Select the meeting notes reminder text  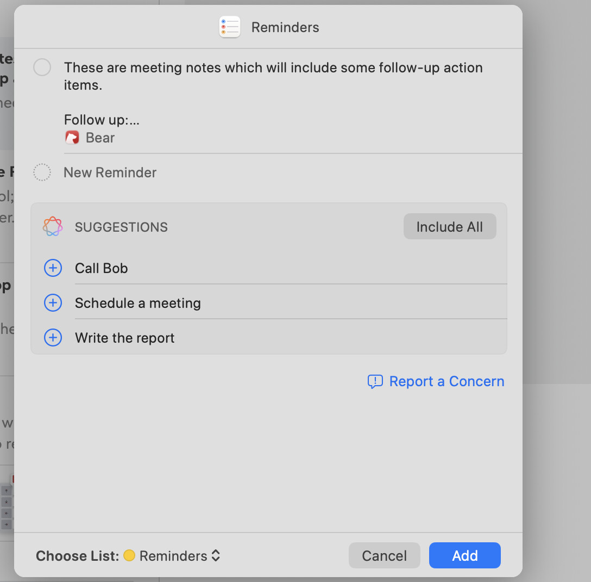[273, 76]
